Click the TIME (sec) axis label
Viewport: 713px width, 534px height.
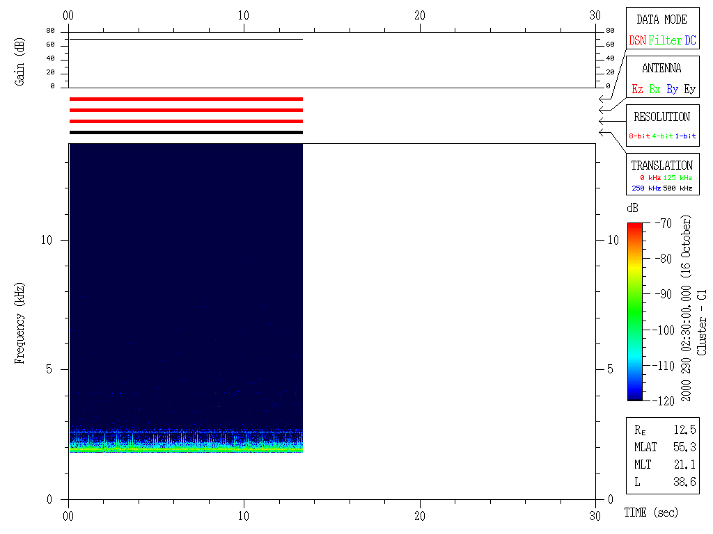(x=651, y=512)
